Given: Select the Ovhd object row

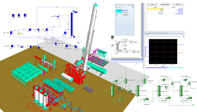Looking at the screenshot, I should pos(155,9).
